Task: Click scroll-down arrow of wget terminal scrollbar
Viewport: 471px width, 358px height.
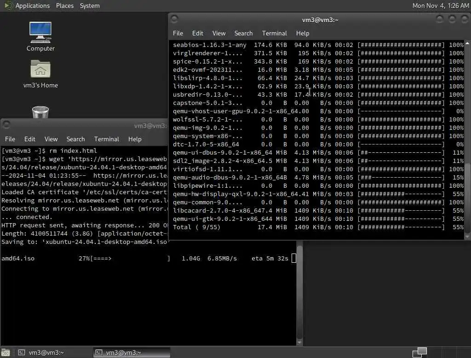Action: click(299, 342)
